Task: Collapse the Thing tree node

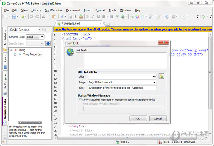Action: [x=11, y=50]
